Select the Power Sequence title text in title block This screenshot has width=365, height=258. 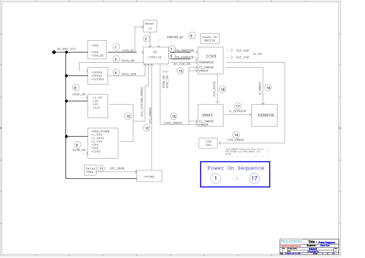pyautogui.click(x=327, y=242)
